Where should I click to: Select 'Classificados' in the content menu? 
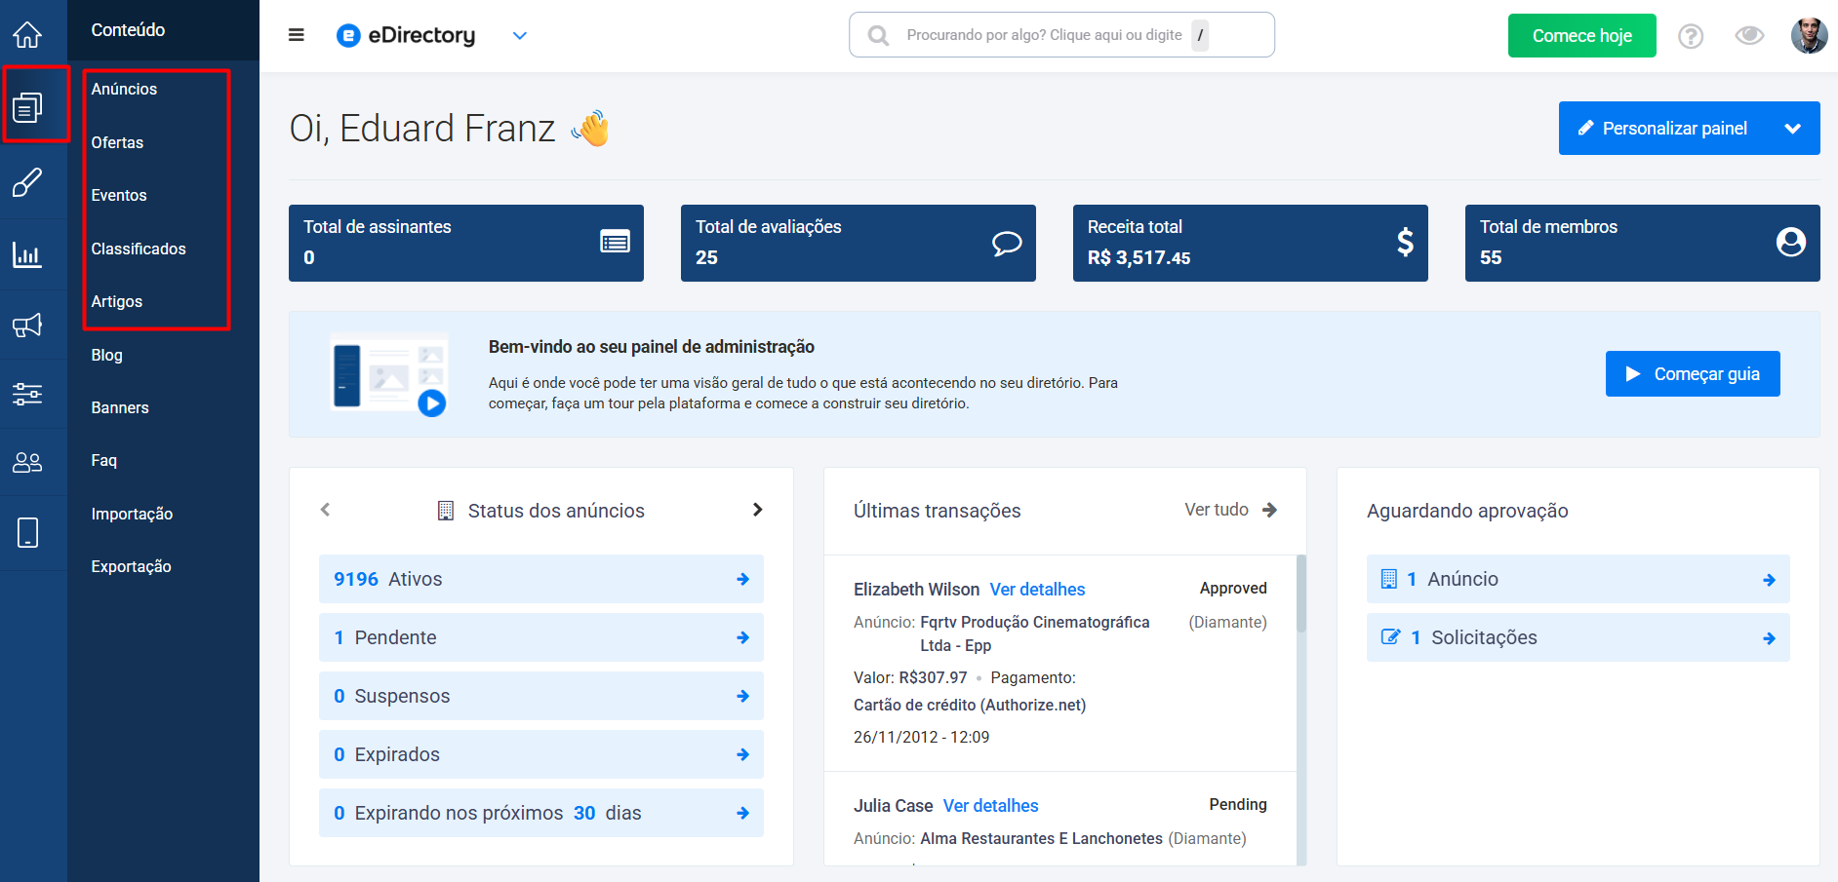click(139, 249)
